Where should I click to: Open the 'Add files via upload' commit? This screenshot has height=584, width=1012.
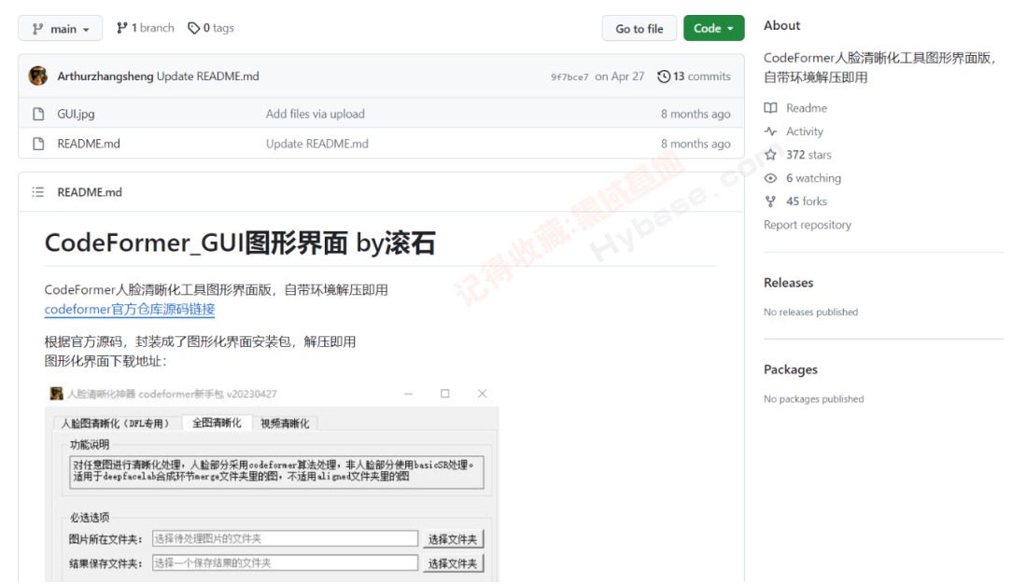coord(315,114)
